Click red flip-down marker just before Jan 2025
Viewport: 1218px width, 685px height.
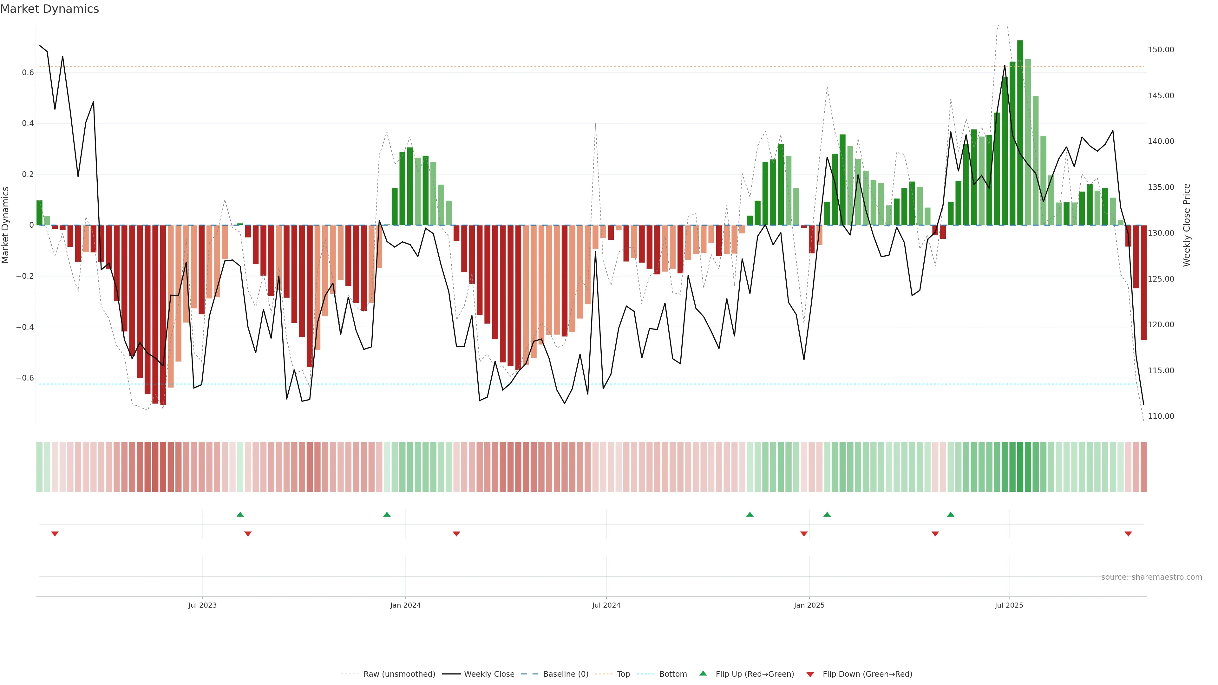804,534
